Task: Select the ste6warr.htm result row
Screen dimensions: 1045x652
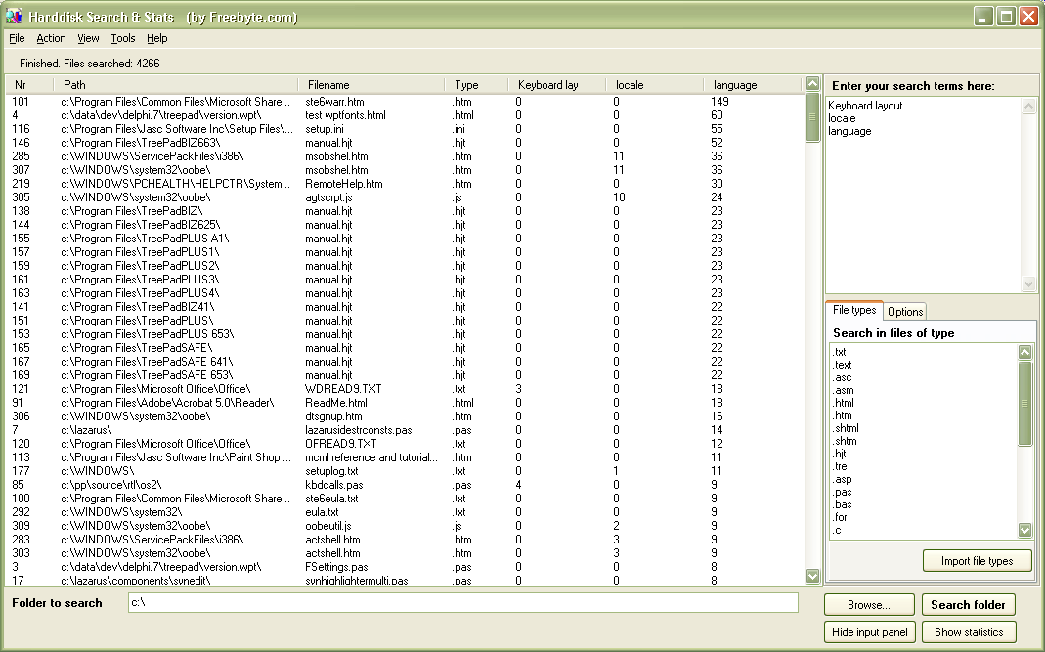Action: 334,102
